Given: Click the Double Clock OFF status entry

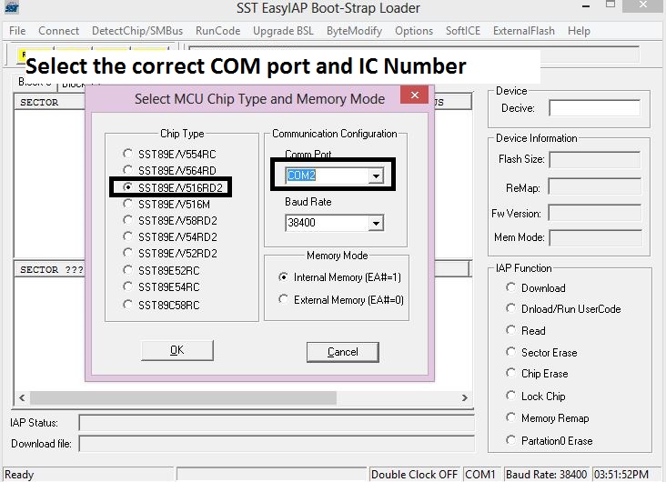Looking at the screenshot, I should (414, 474).
